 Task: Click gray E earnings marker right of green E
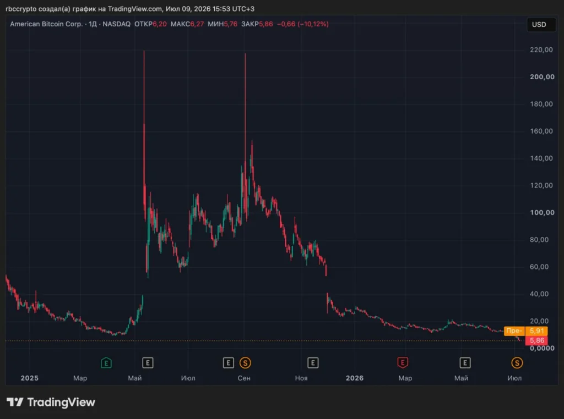[148, 363]
